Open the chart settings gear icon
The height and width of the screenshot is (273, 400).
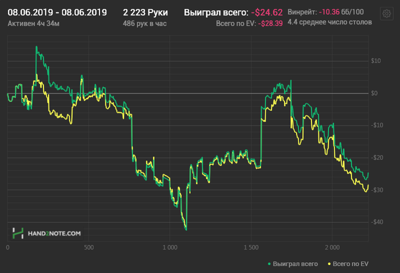386,14
